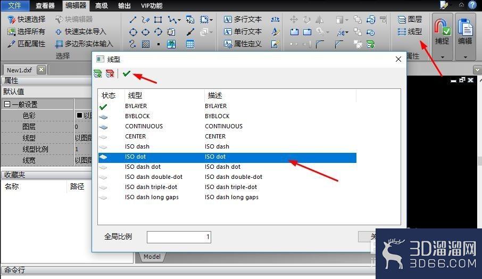Switch to the 输出 Output tab
The image size is (482, 279).
[x=124, y=5]
